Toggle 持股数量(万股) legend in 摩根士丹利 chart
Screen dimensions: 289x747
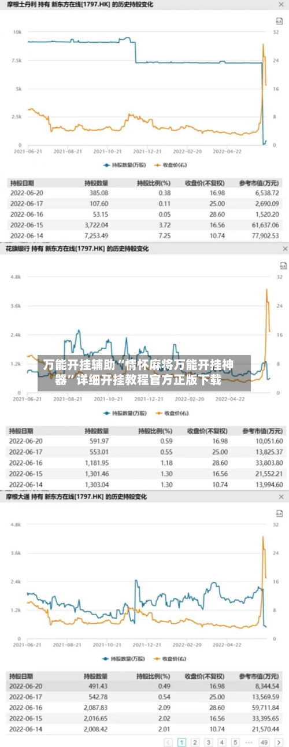pyautogui.click(x=124, y=165)
